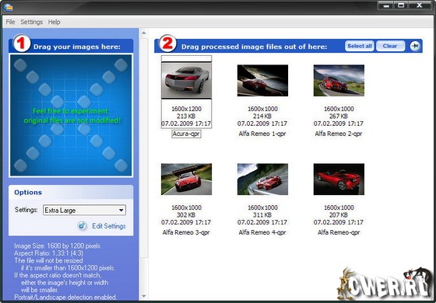Click the Select all button
Image resolution: width=436 pixels, height=303 pixels.
[x=360, y=46]
